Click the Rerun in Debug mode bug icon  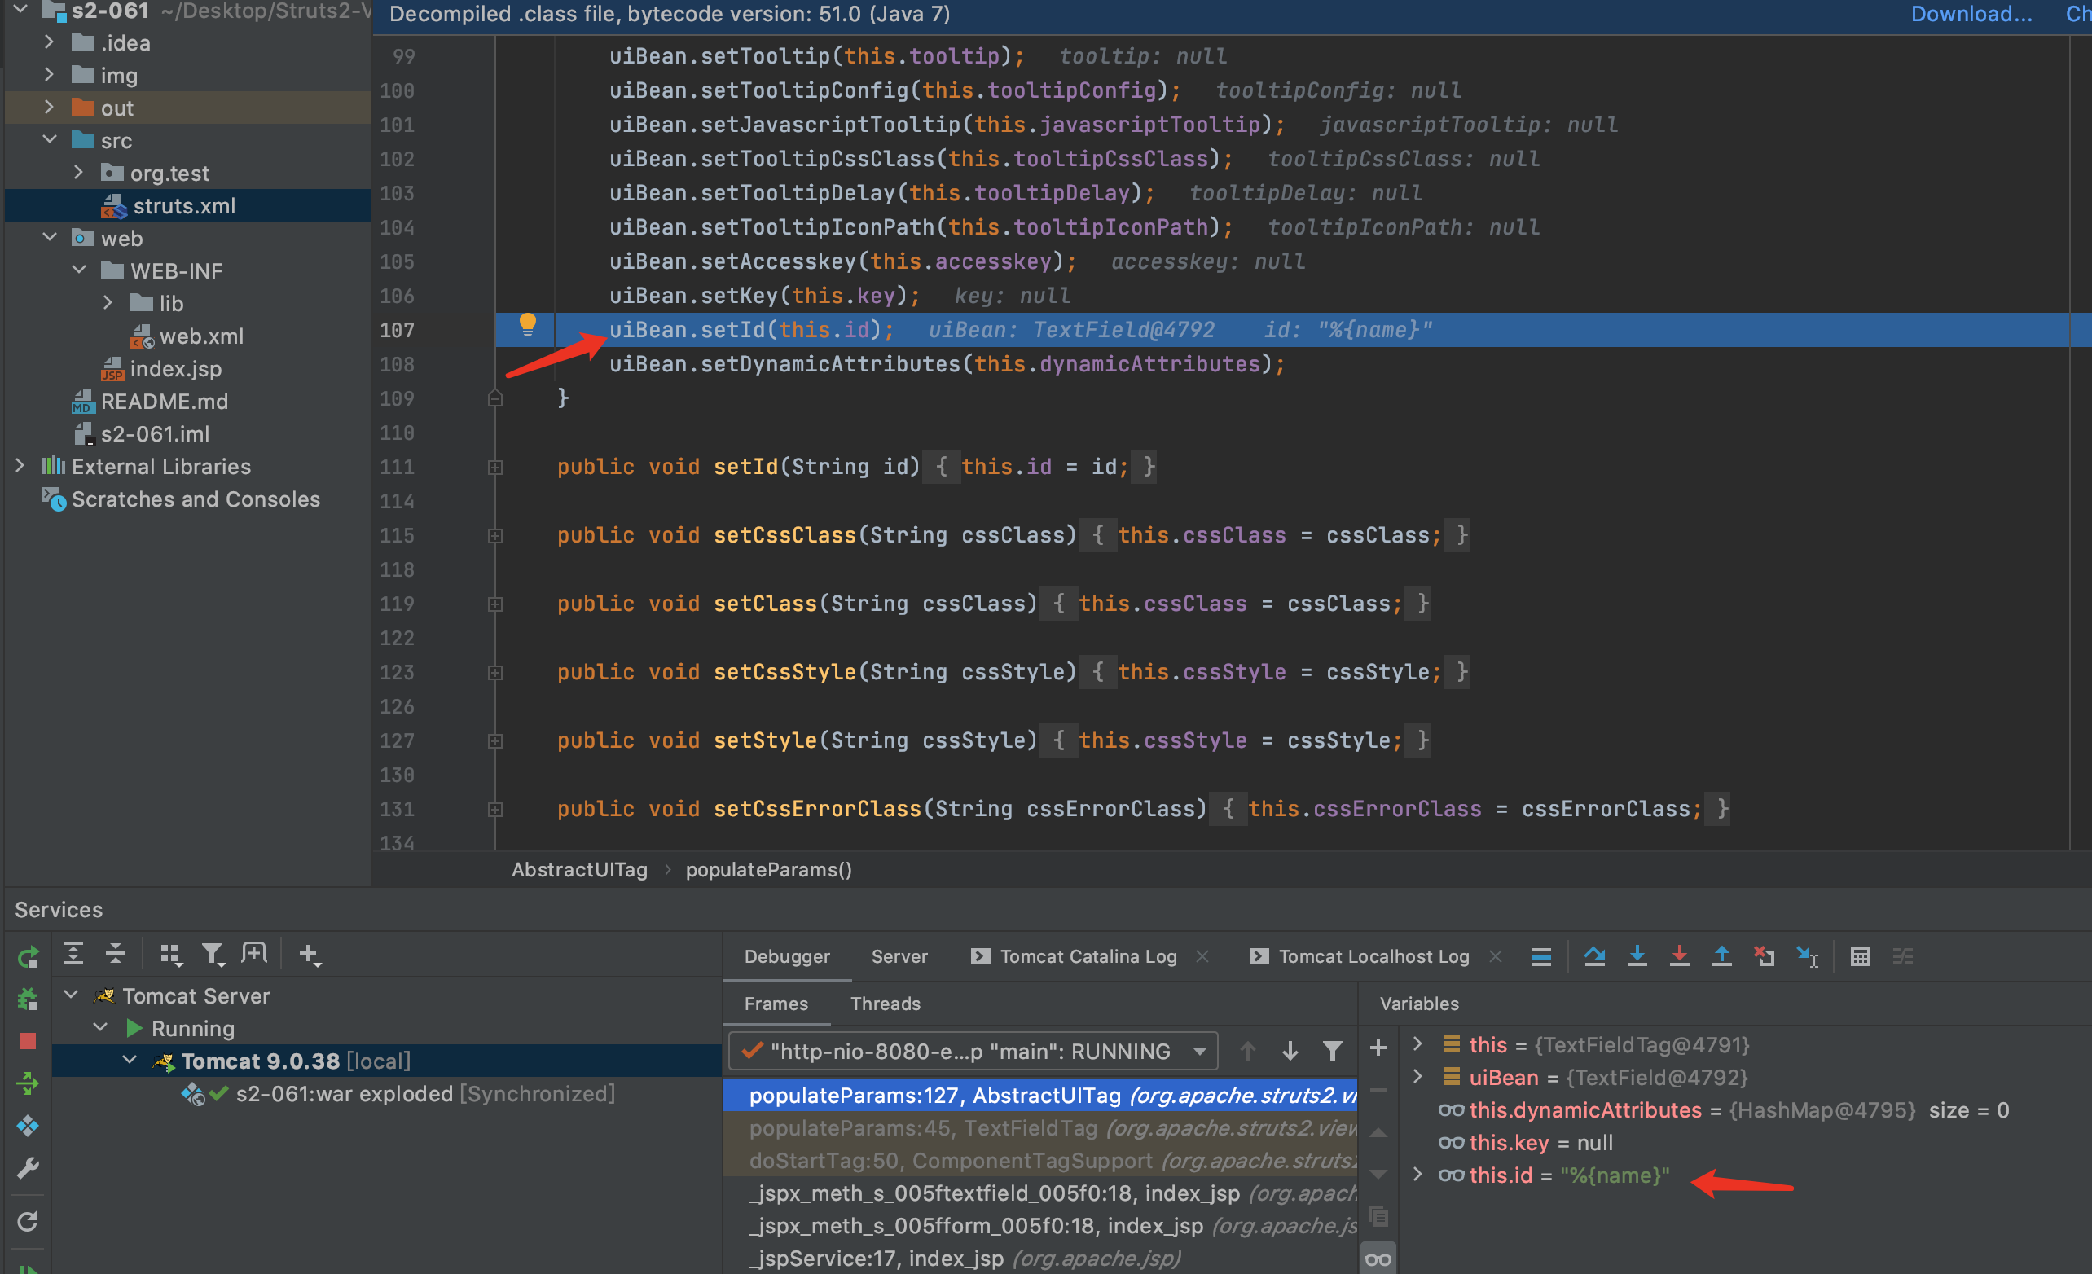28,999
